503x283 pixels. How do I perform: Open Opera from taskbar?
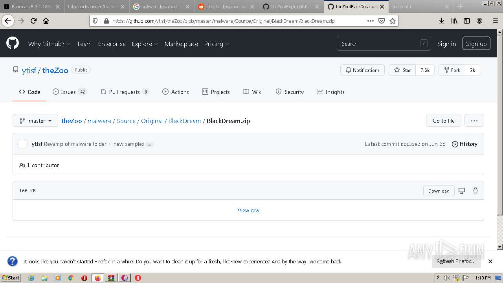click(x=84, y=278)
